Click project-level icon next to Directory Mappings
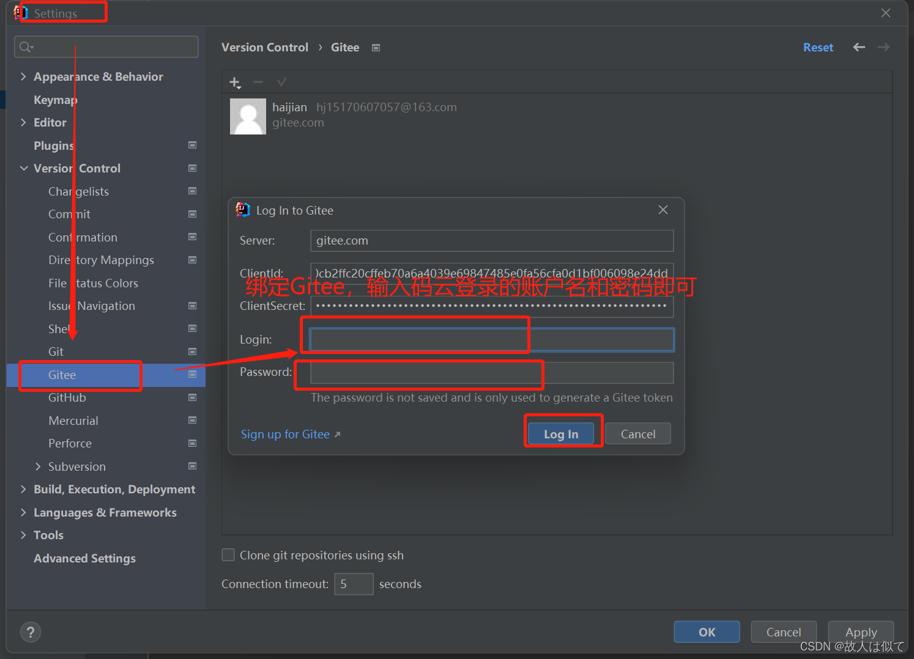914x659 pixels. point(192,260)
